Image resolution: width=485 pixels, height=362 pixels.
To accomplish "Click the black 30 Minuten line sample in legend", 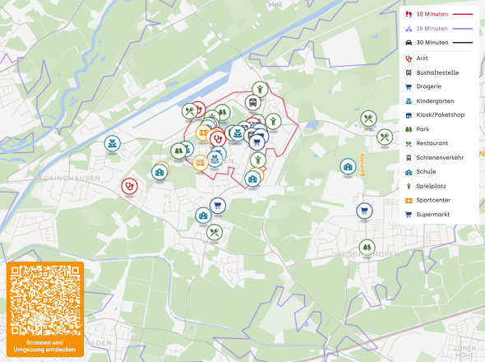I will point(463,43).
